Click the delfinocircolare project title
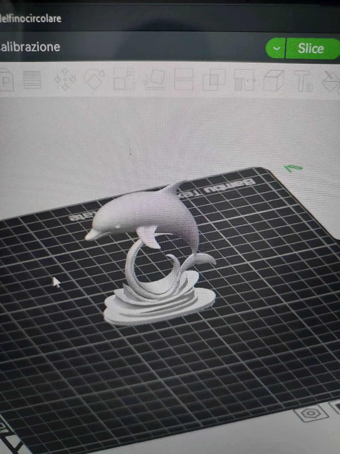The image size is (340, 454). tap(31, 18)
